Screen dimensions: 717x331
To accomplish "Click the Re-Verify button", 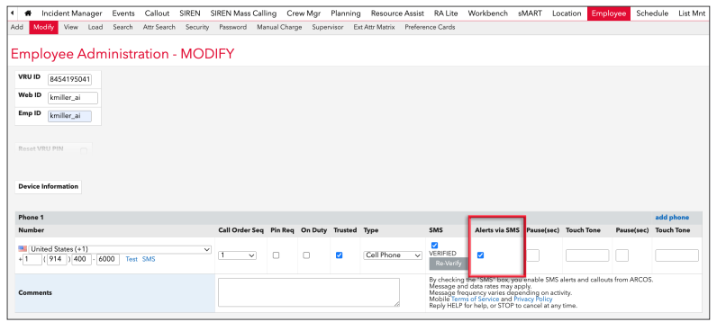I will [449, 264].
